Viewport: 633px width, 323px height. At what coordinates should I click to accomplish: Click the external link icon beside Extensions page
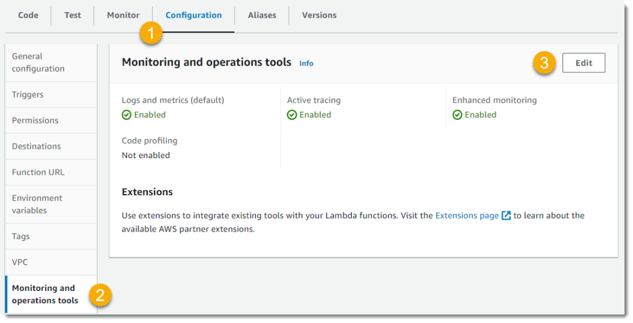(x=506, y=216)
